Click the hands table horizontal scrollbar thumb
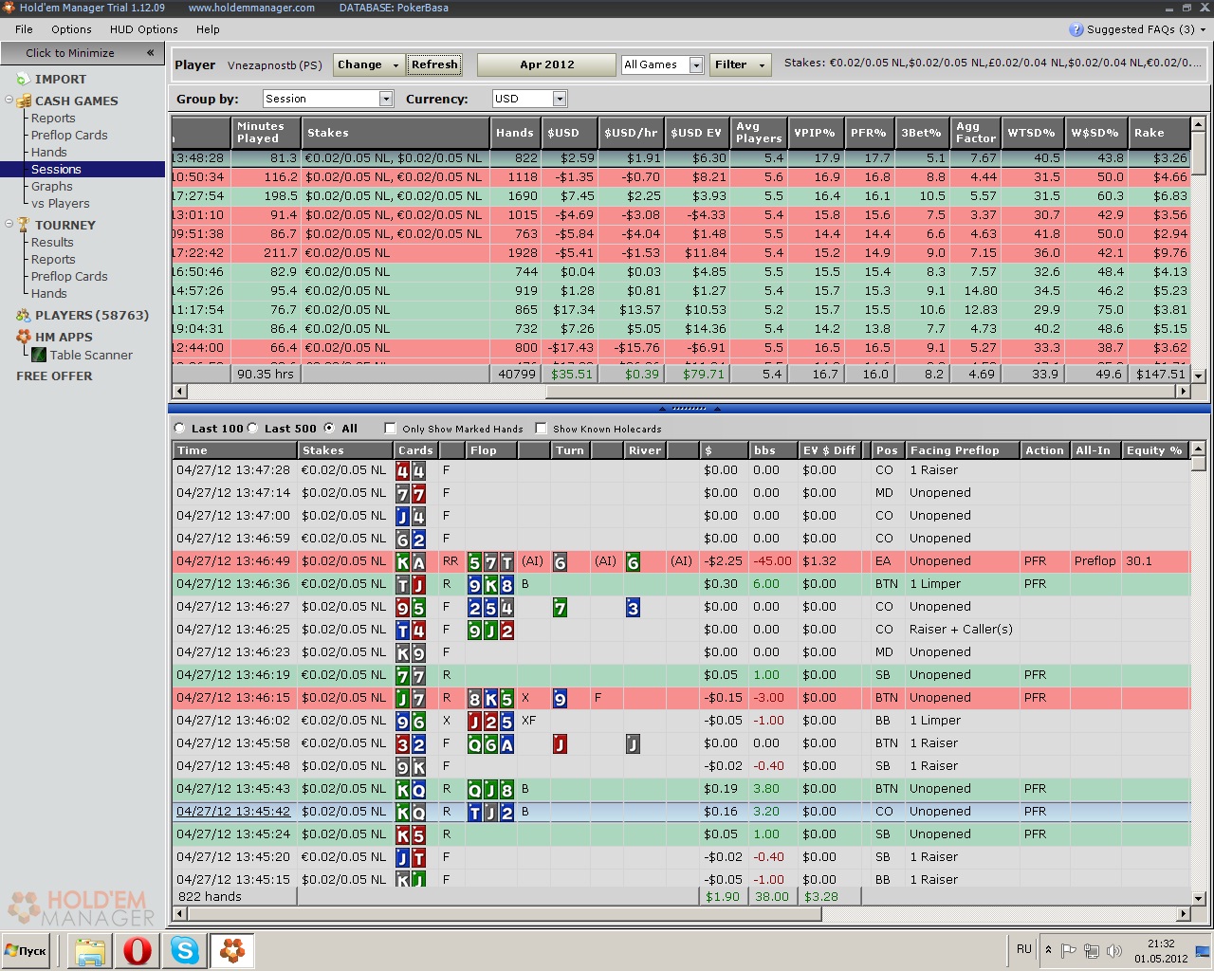Screen dimensions: 1214x971 click(505, 914)
